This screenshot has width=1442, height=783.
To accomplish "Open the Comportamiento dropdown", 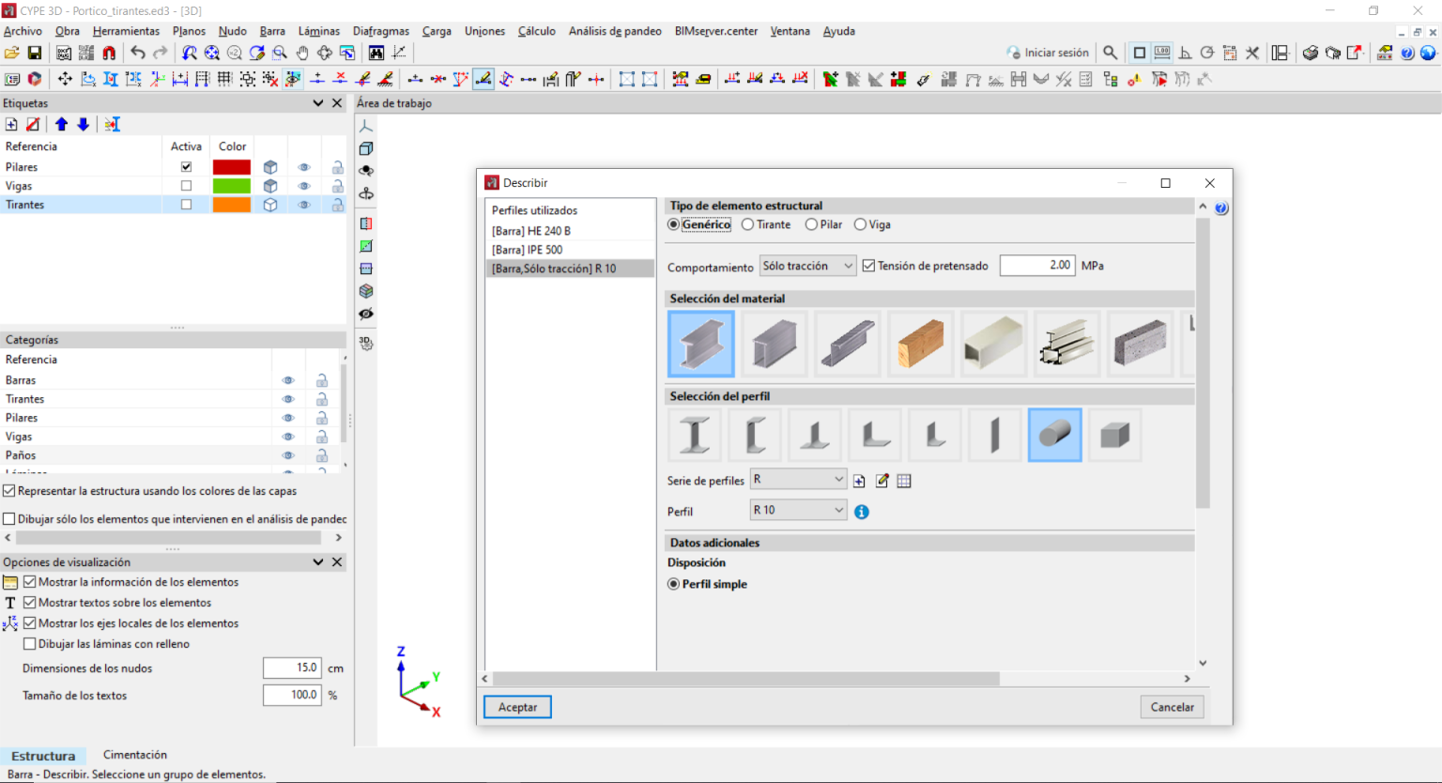I will (x=807, y=266).
